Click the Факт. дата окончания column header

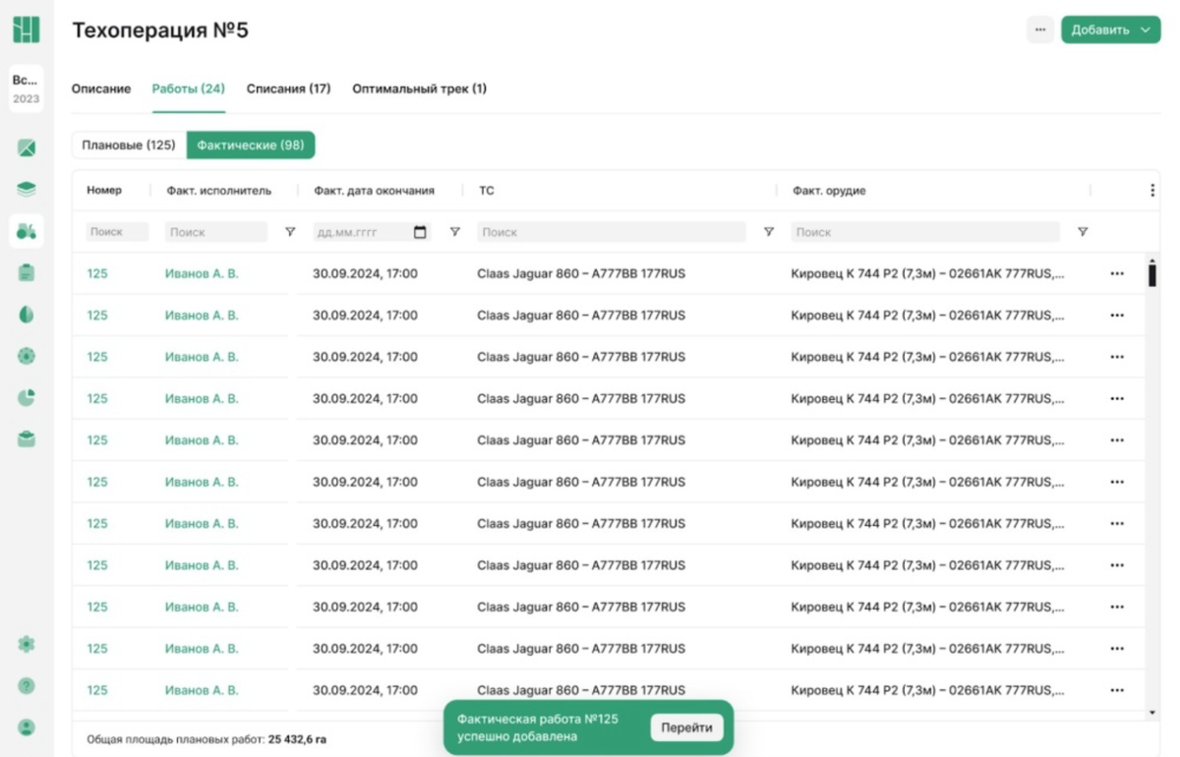pos(375,191)
